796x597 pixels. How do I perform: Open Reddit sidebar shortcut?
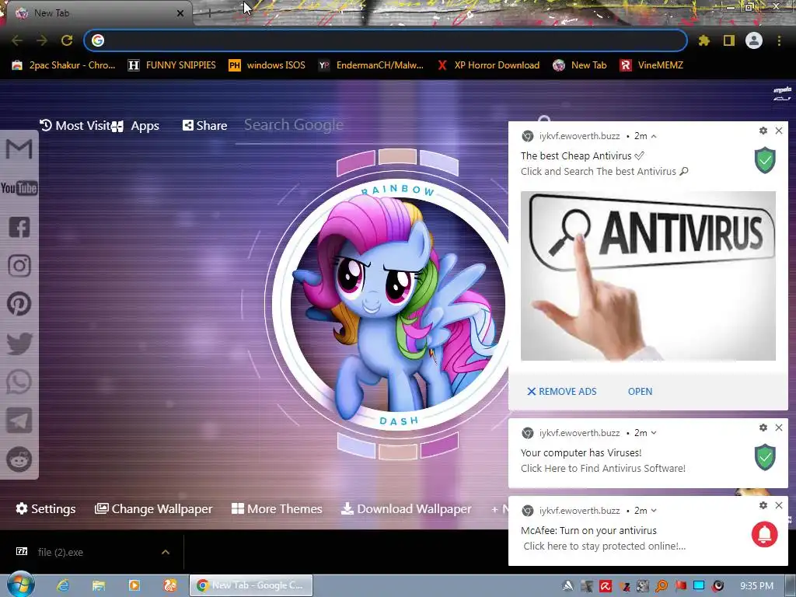coord(19,459)
